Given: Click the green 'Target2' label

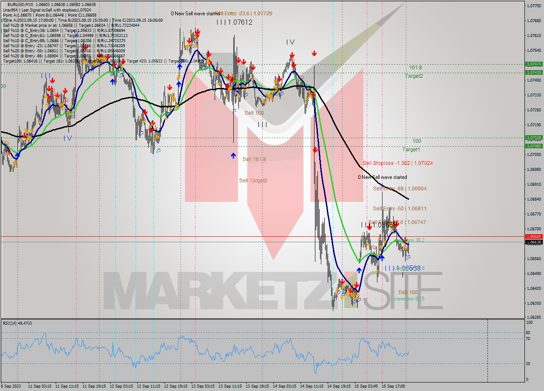Looking at the screenshot, I should pyautogui.click(x=414, y=76).
